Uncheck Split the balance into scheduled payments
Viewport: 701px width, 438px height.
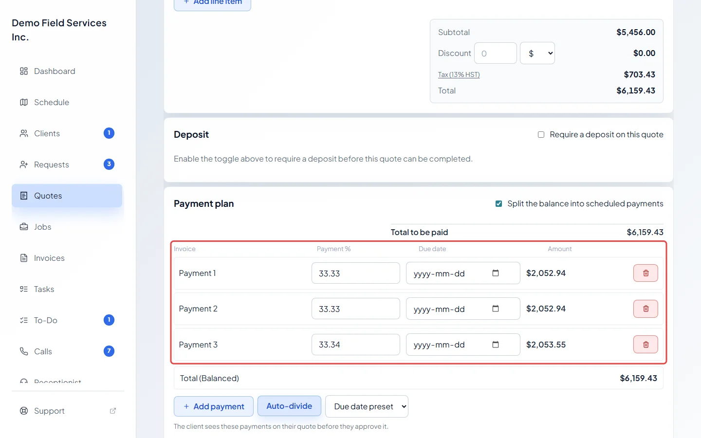498,203
